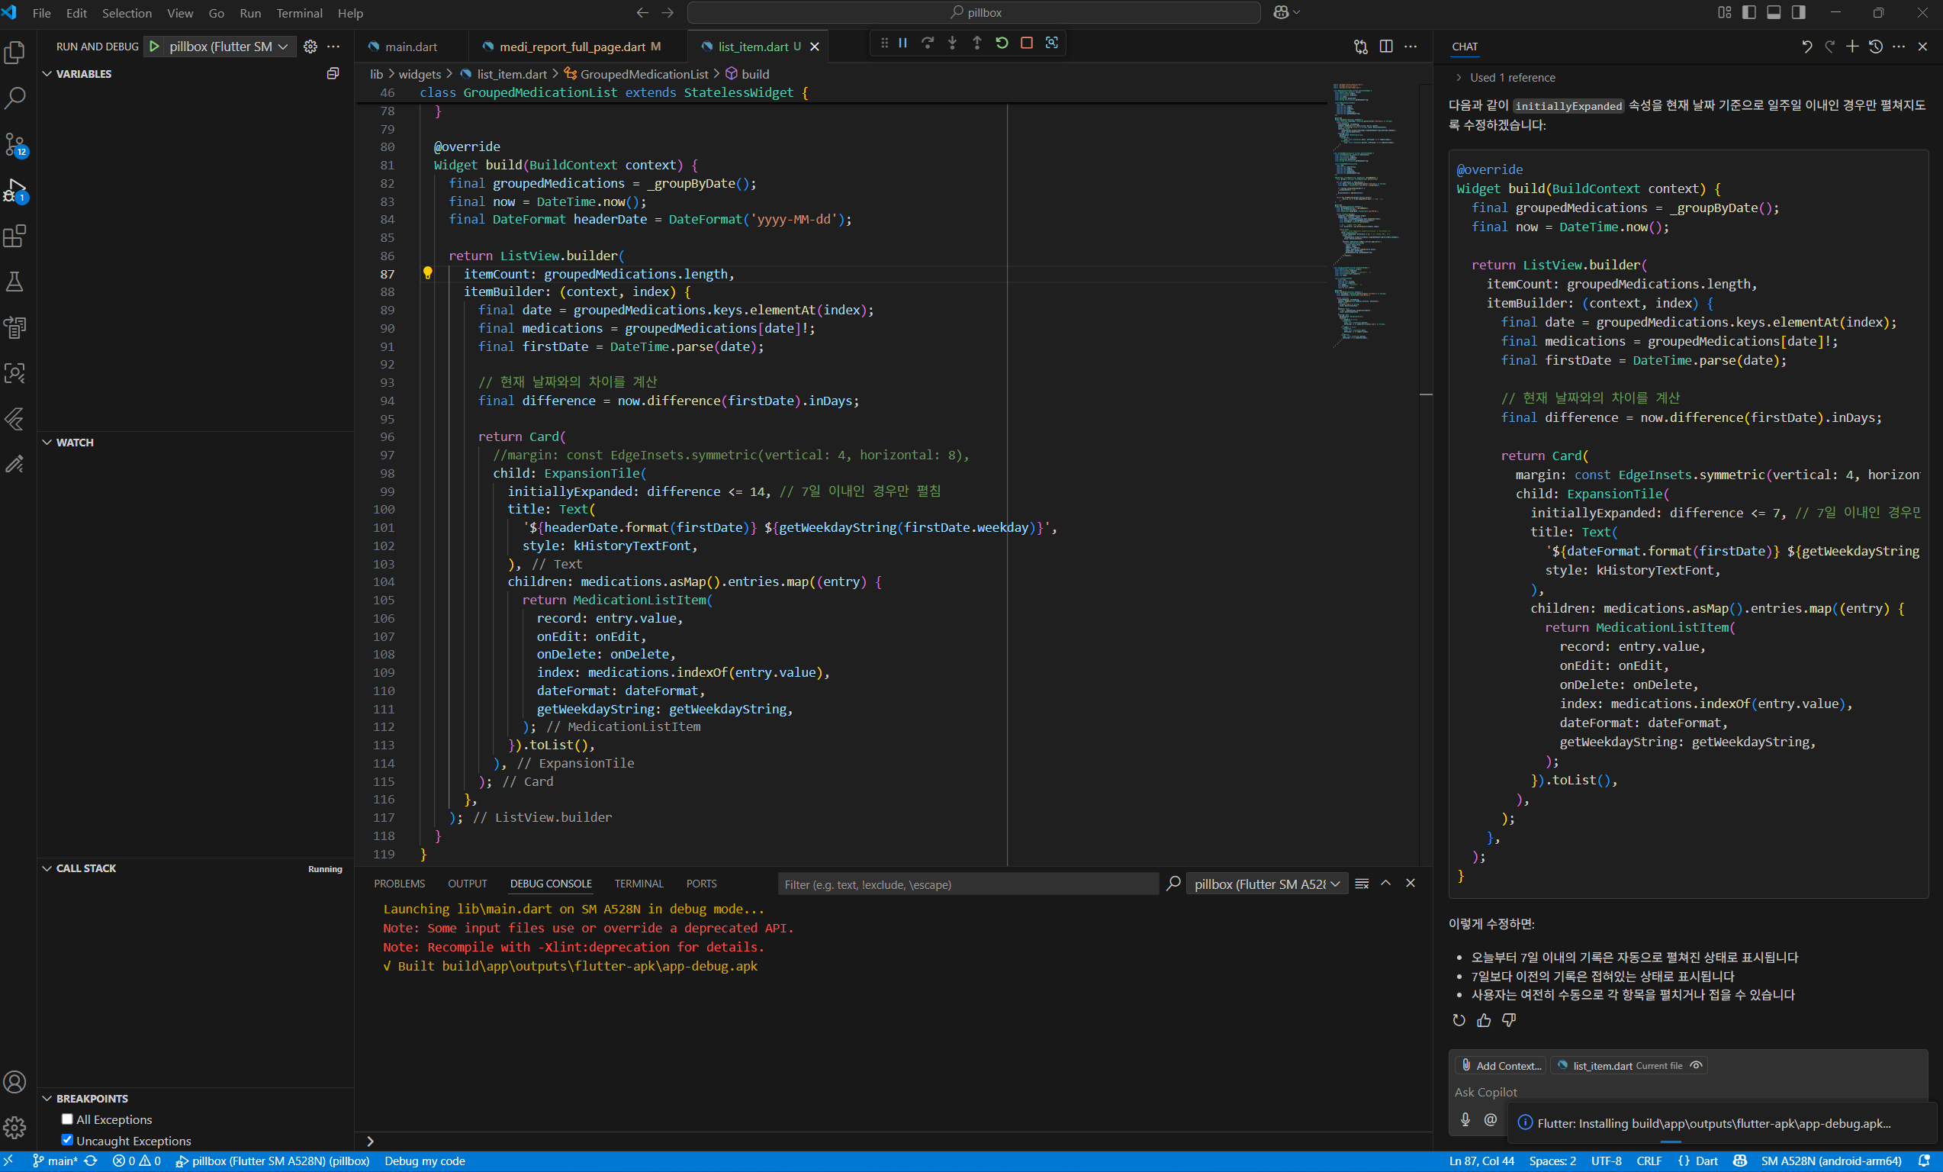Click Debug my code in the status bar
Screen dimensions: 1943x1172
click(424, 1161)
